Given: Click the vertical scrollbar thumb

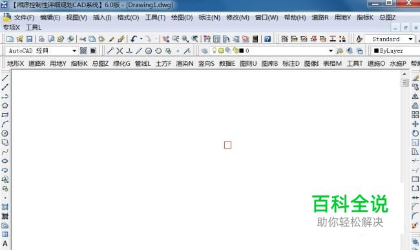Looking at the screenshot, I should [404, 83].
